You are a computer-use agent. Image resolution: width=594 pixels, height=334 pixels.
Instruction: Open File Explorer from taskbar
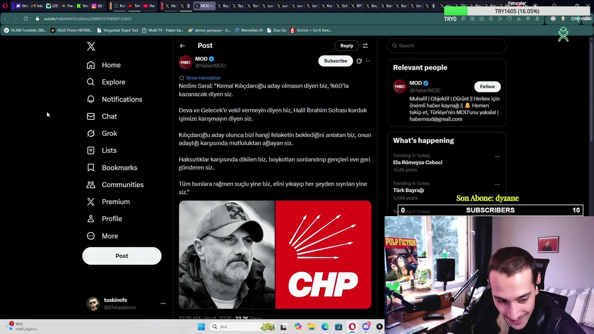click(x=311, y=327)
